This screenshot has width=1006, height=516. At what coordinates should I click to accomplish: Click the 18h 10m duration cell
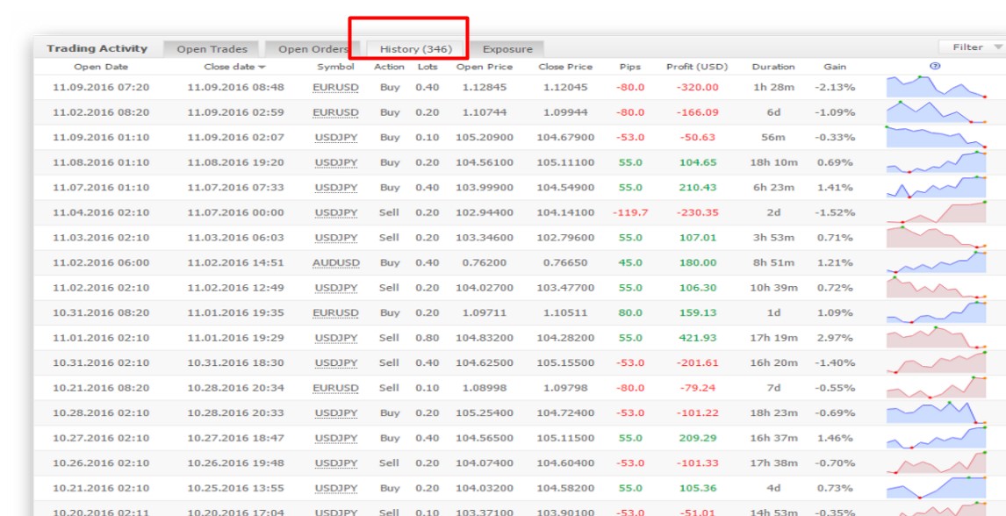click(x=773, y=162)
